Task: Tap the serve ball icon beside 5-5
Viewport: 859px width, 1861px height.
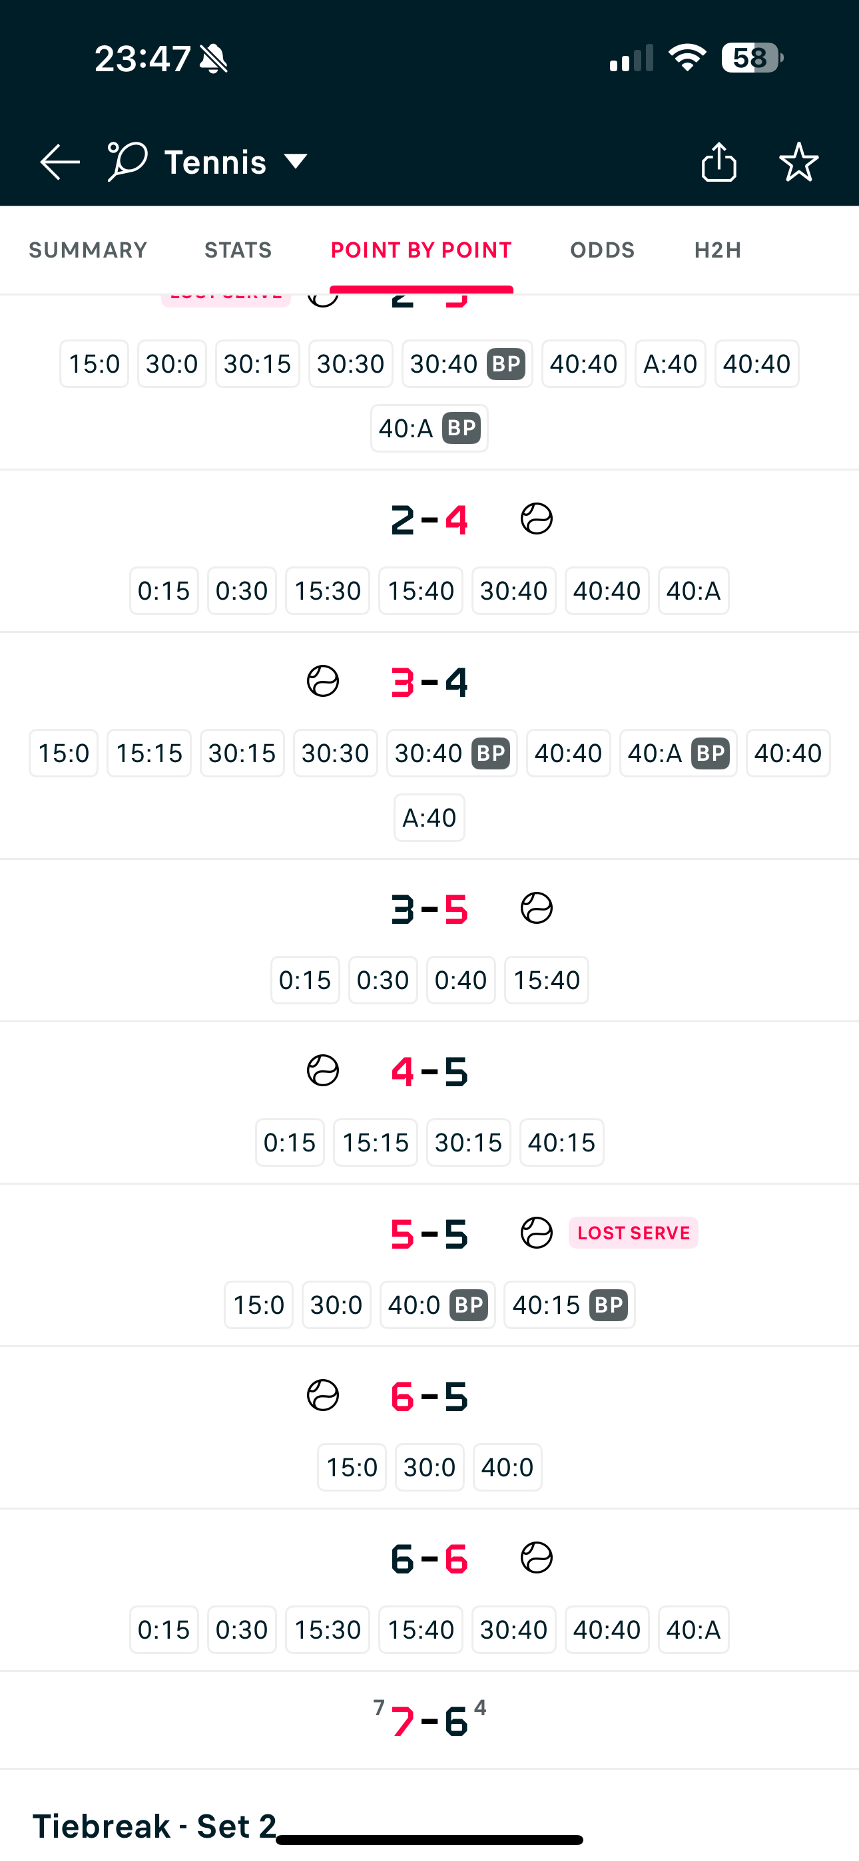Action: [x=537, y=1233]
